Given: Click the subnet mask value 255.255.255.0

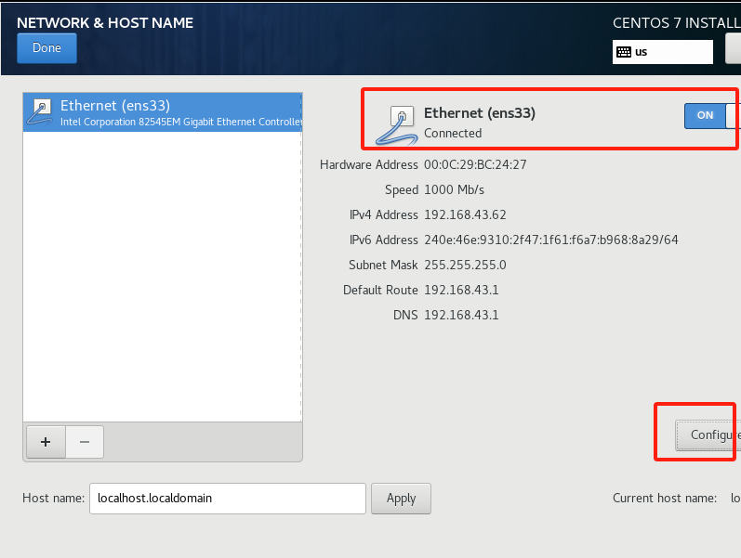Looking at the screenshot, I should coord(465,265).
